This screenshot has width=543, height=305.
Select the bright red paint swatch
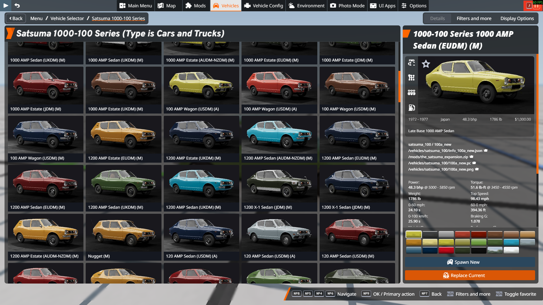tap(446, 250)
